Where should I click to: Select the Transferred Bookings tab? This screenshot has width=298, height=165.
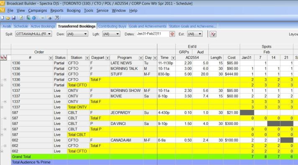77,26
